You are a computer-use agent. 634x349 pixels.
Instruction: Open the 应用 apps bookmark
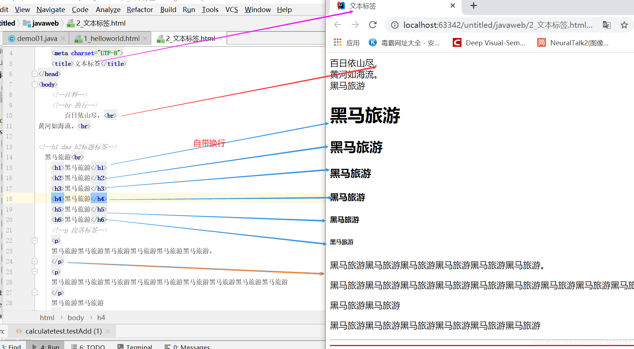(x=346, y=43)
